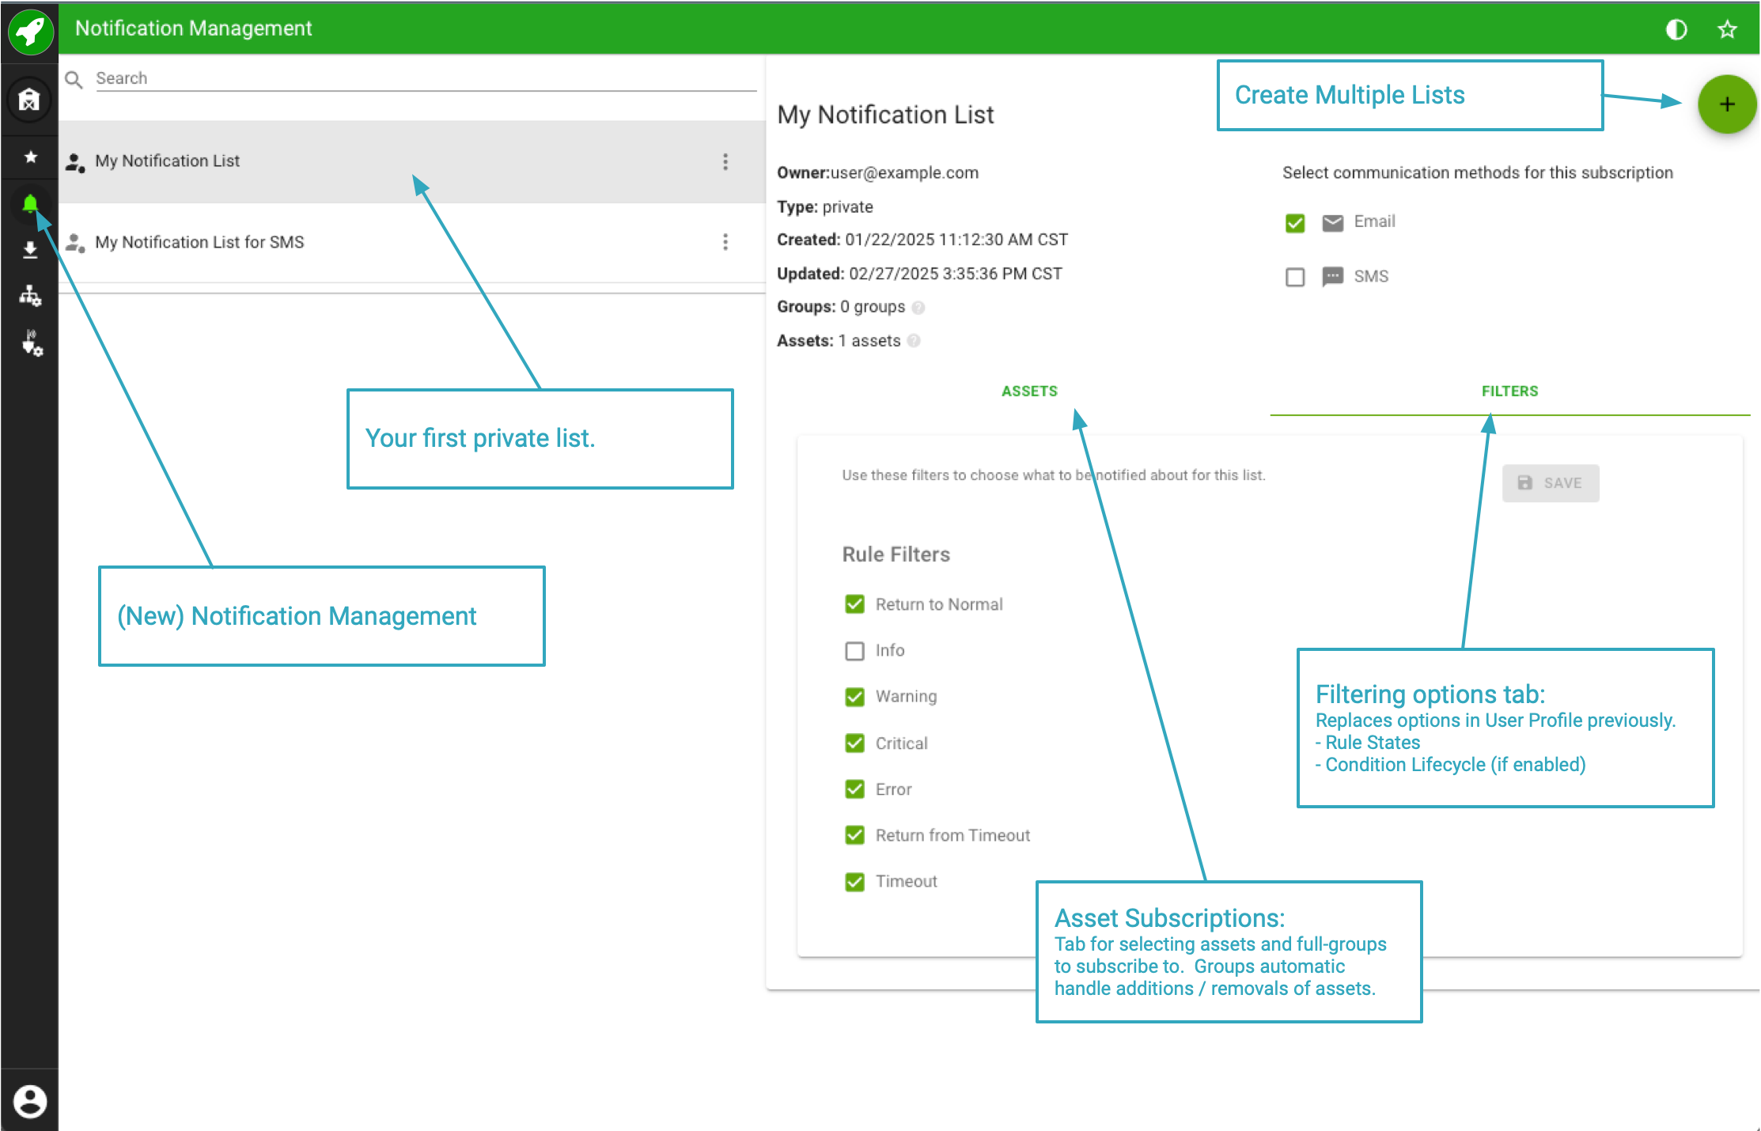
Task: Open the home building sidebar icon
Action: (29, 100)
